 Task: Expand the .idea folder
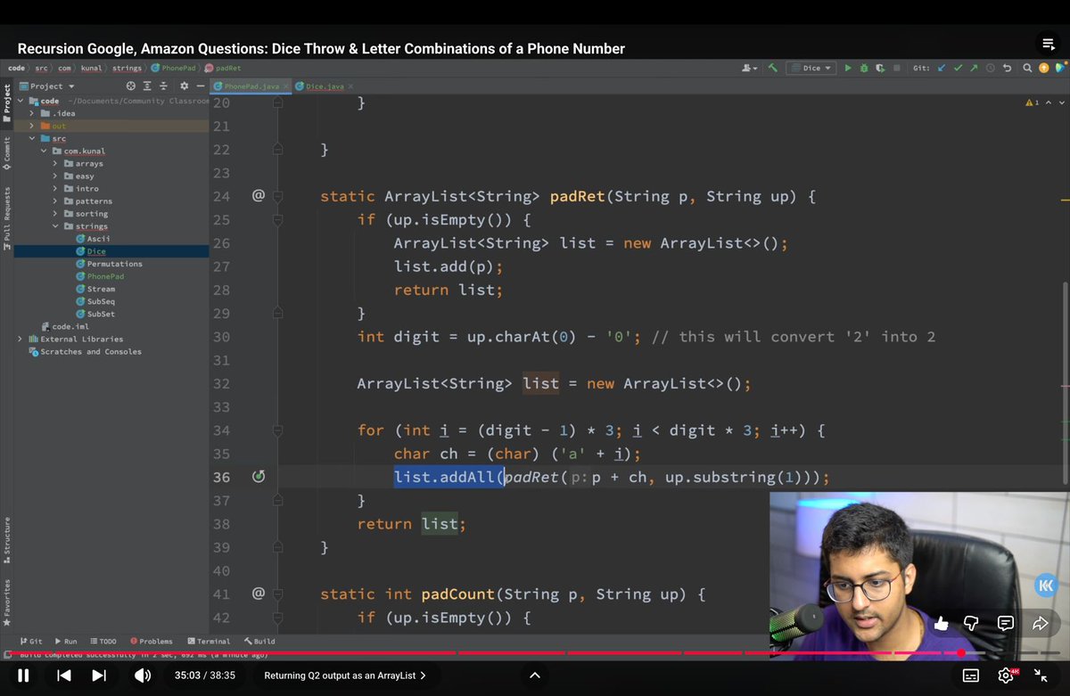point(32,113)
